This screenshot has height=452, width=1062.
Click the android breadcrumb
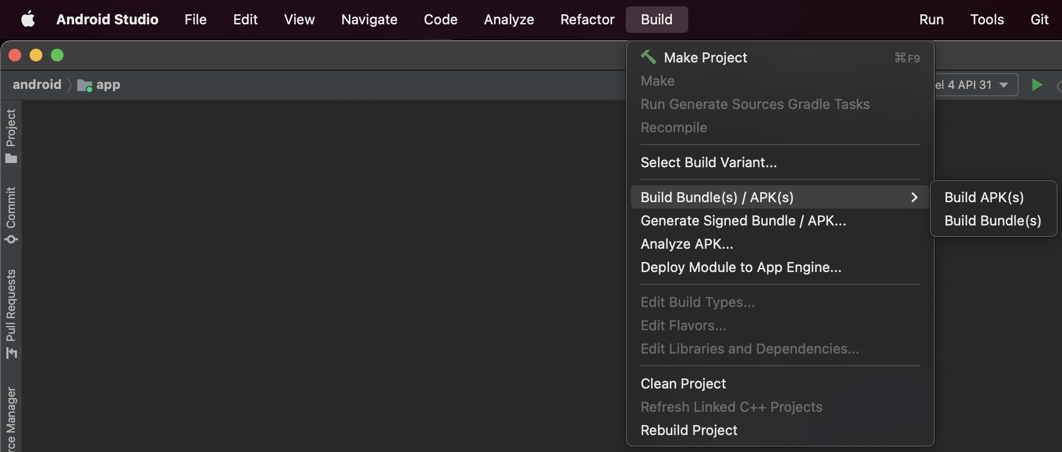37,85
